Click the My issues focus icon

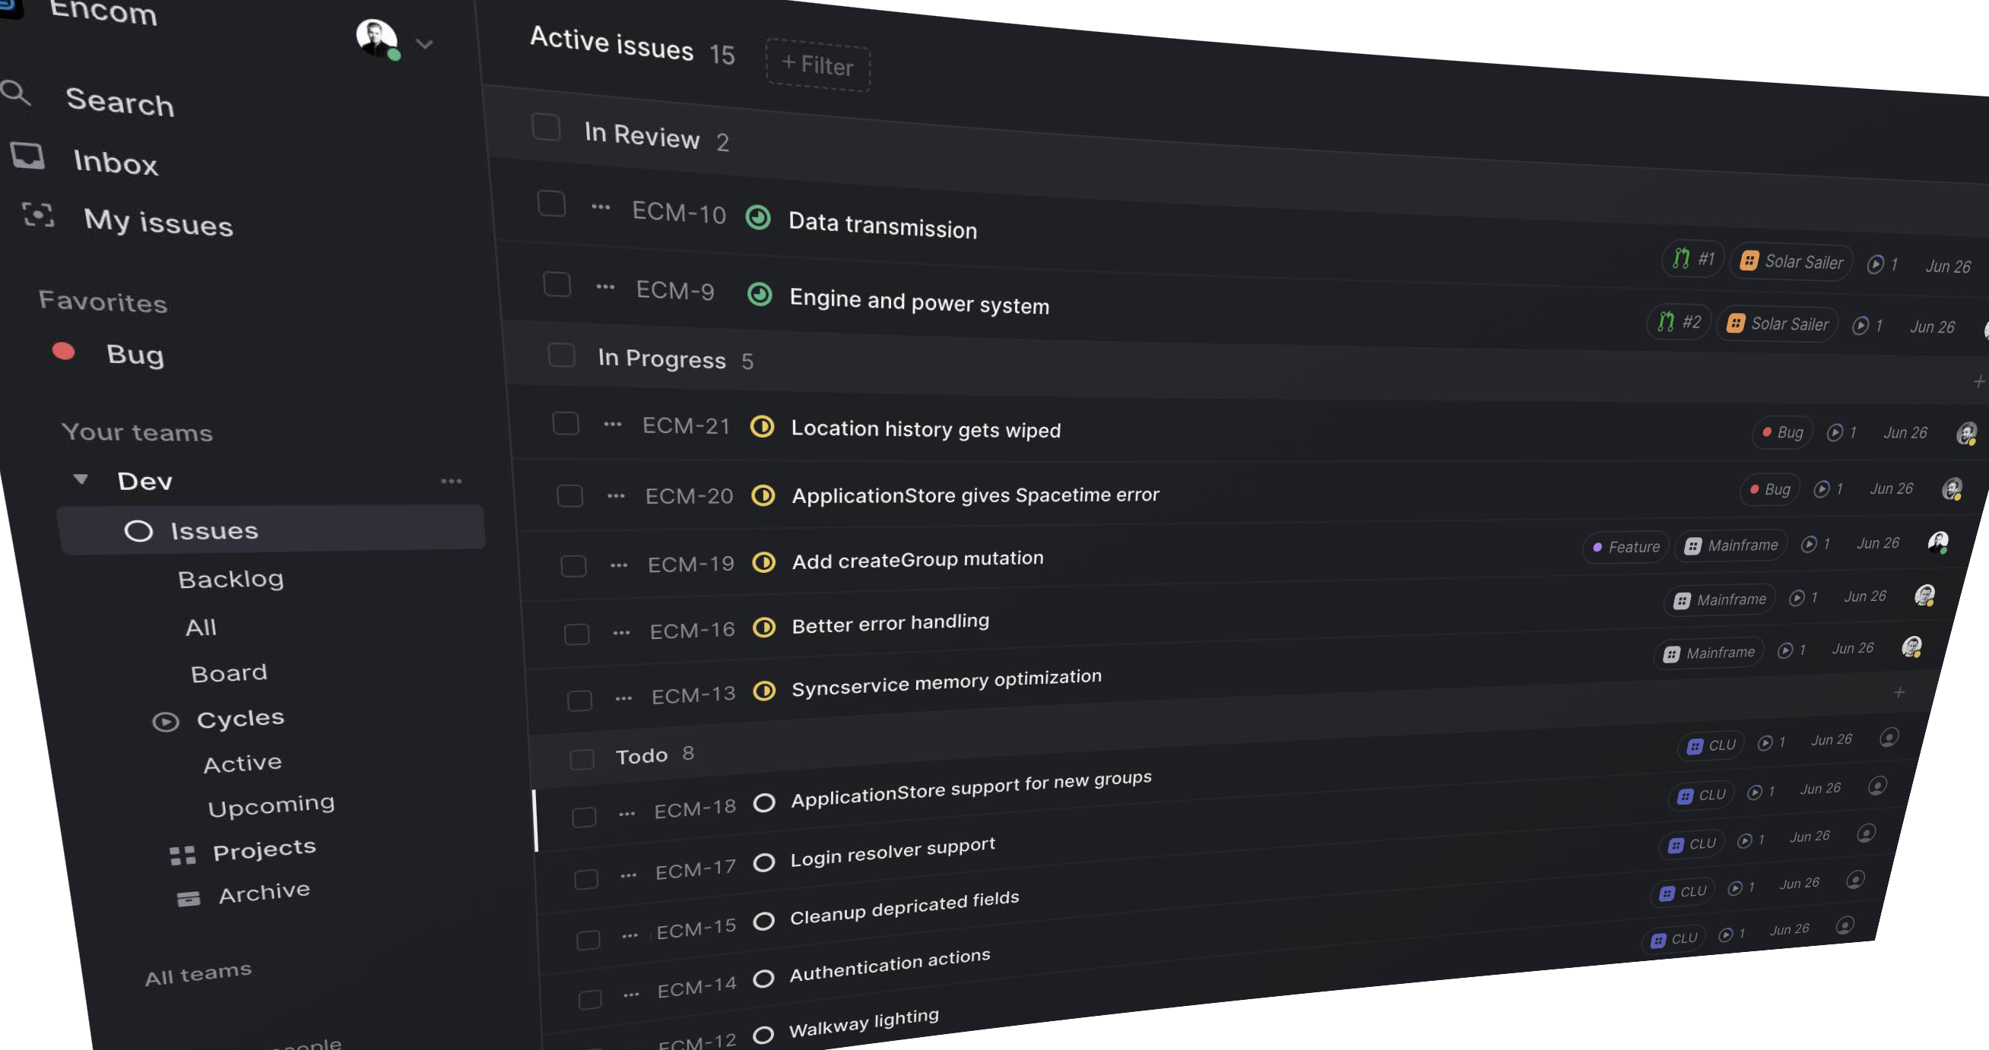pos(38,215)
